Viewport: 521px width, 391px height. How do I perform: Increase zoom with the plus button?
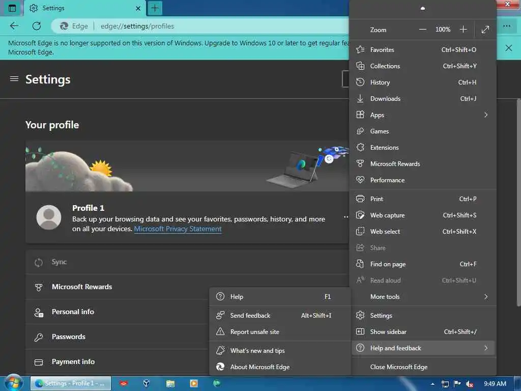click(x=463, y=30)
